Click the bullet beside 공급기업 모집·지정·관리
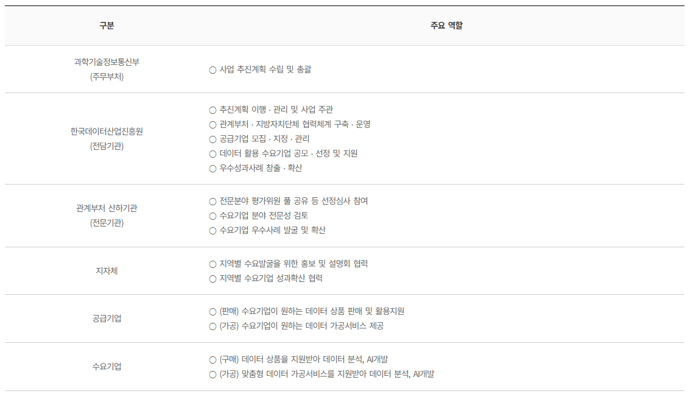The height and width of the screenshot is (402, 696). click(213, 139)
